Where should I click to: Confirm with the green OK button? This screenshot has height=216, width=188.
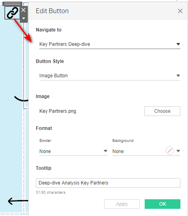pos(163,204)
